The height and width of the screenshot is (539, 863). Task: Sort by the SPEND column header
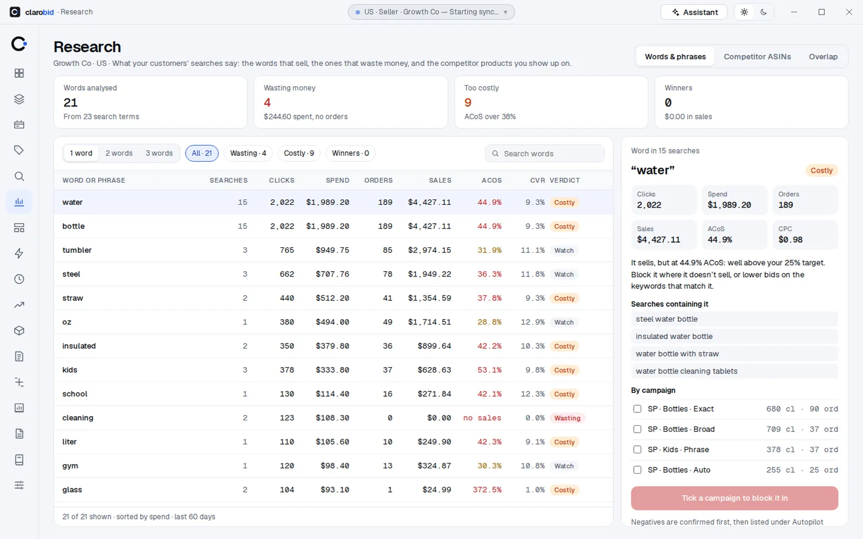pos(338,181)
